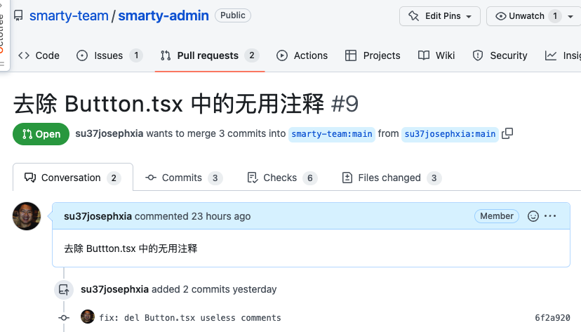The image size is (581, 332).
Task: Click the copy branch name icon
Action: pyautogui.click(x=507, y=133)
